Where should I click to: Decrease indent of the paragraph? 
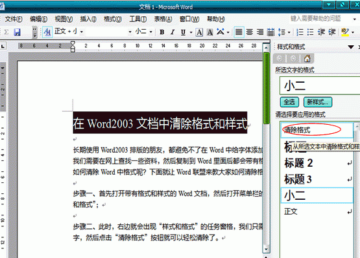321,32
